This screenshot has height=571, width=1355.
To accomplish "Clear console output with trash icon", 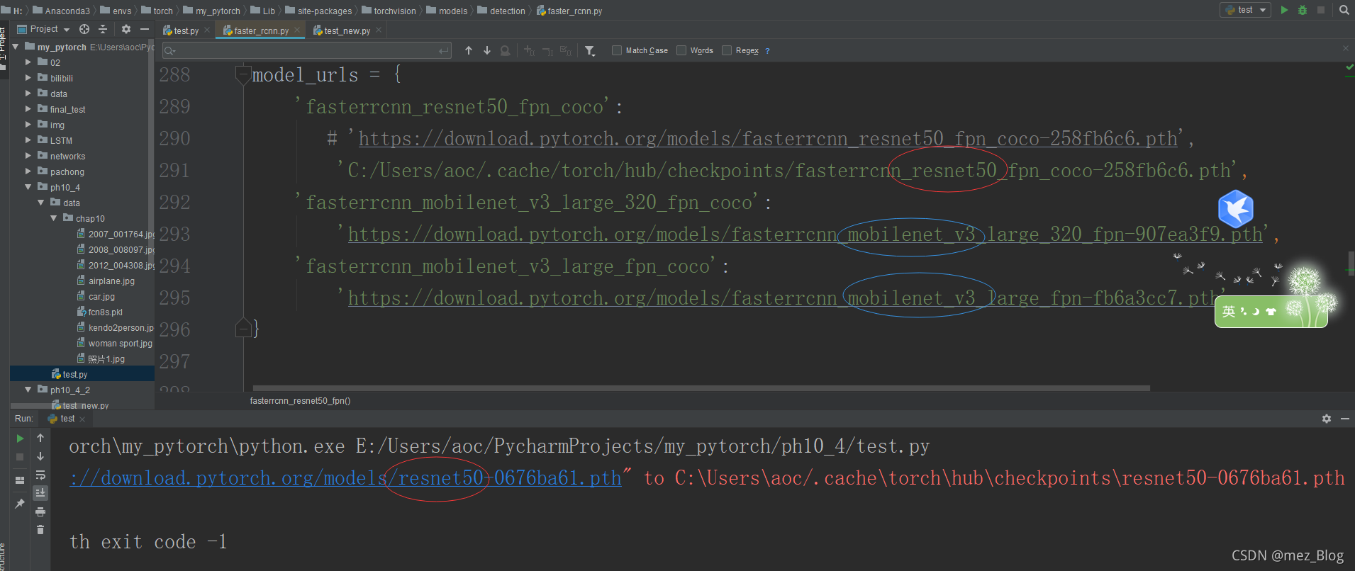I will [x=40, y=529].
